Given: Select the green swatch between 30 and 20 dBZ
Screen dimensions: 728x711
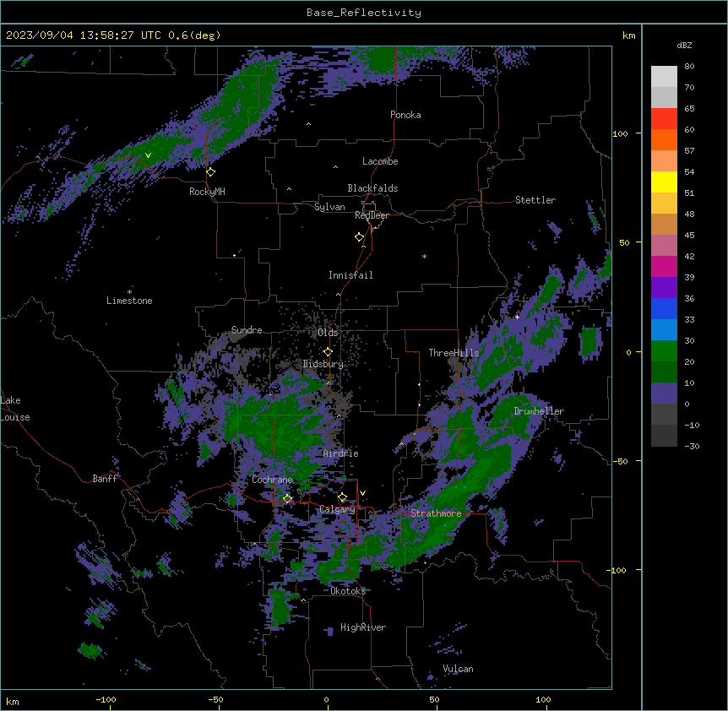Looking at the screenshot, I should coord(664,351).
